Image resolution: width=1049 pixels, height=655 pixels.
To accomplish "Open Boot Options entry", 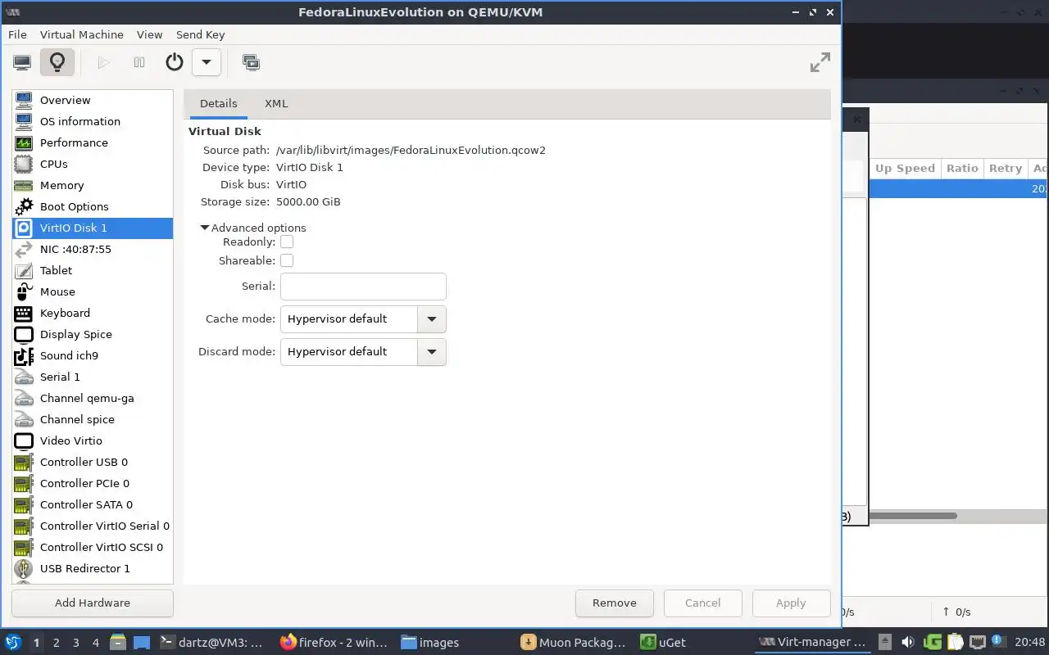I will click(93, 206).
